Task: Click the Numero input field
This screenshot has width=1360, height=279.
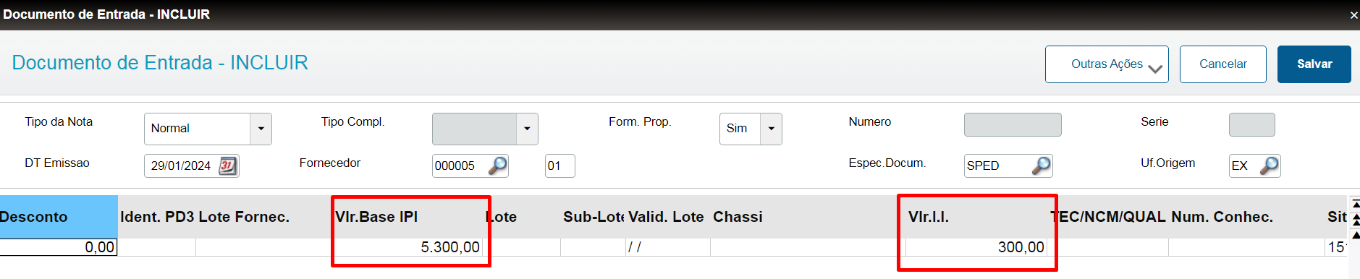Action: click(1013, 124)
